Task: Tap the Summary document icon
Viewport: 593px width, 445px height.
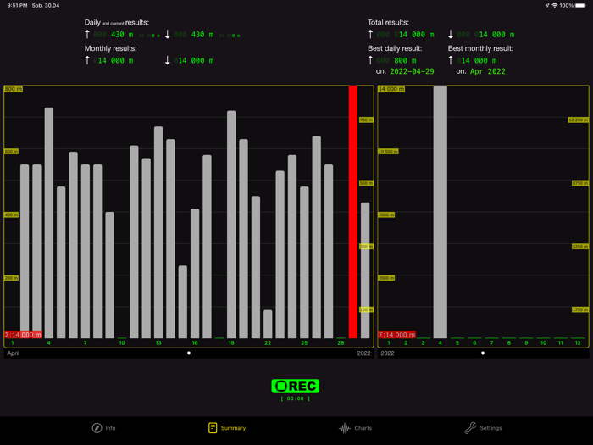Action: (213, 428)
